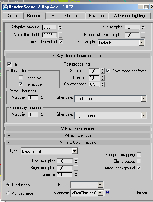Image resolution: width=153 pixels, height=202 pixels.
Task: Click Primary bounces Multiplier spinner
Action: click(x=42, y=98)
